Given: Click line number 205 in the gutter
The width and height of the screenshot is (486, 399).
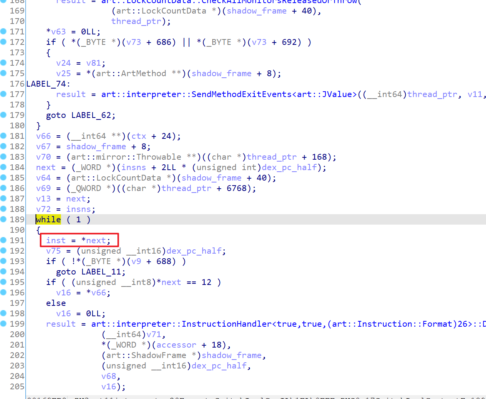Looking at the screenshot, I should click(17, 387).
